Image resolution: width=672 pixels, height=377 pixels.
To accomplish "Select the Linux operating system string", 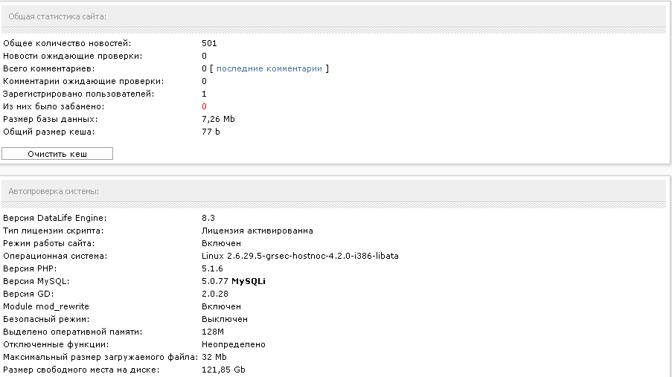I will coord(300,257).
